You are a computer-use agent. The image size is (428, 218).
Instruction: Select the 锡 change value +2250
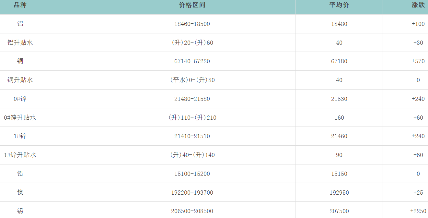pyautogui.click(x=418, y=211)
